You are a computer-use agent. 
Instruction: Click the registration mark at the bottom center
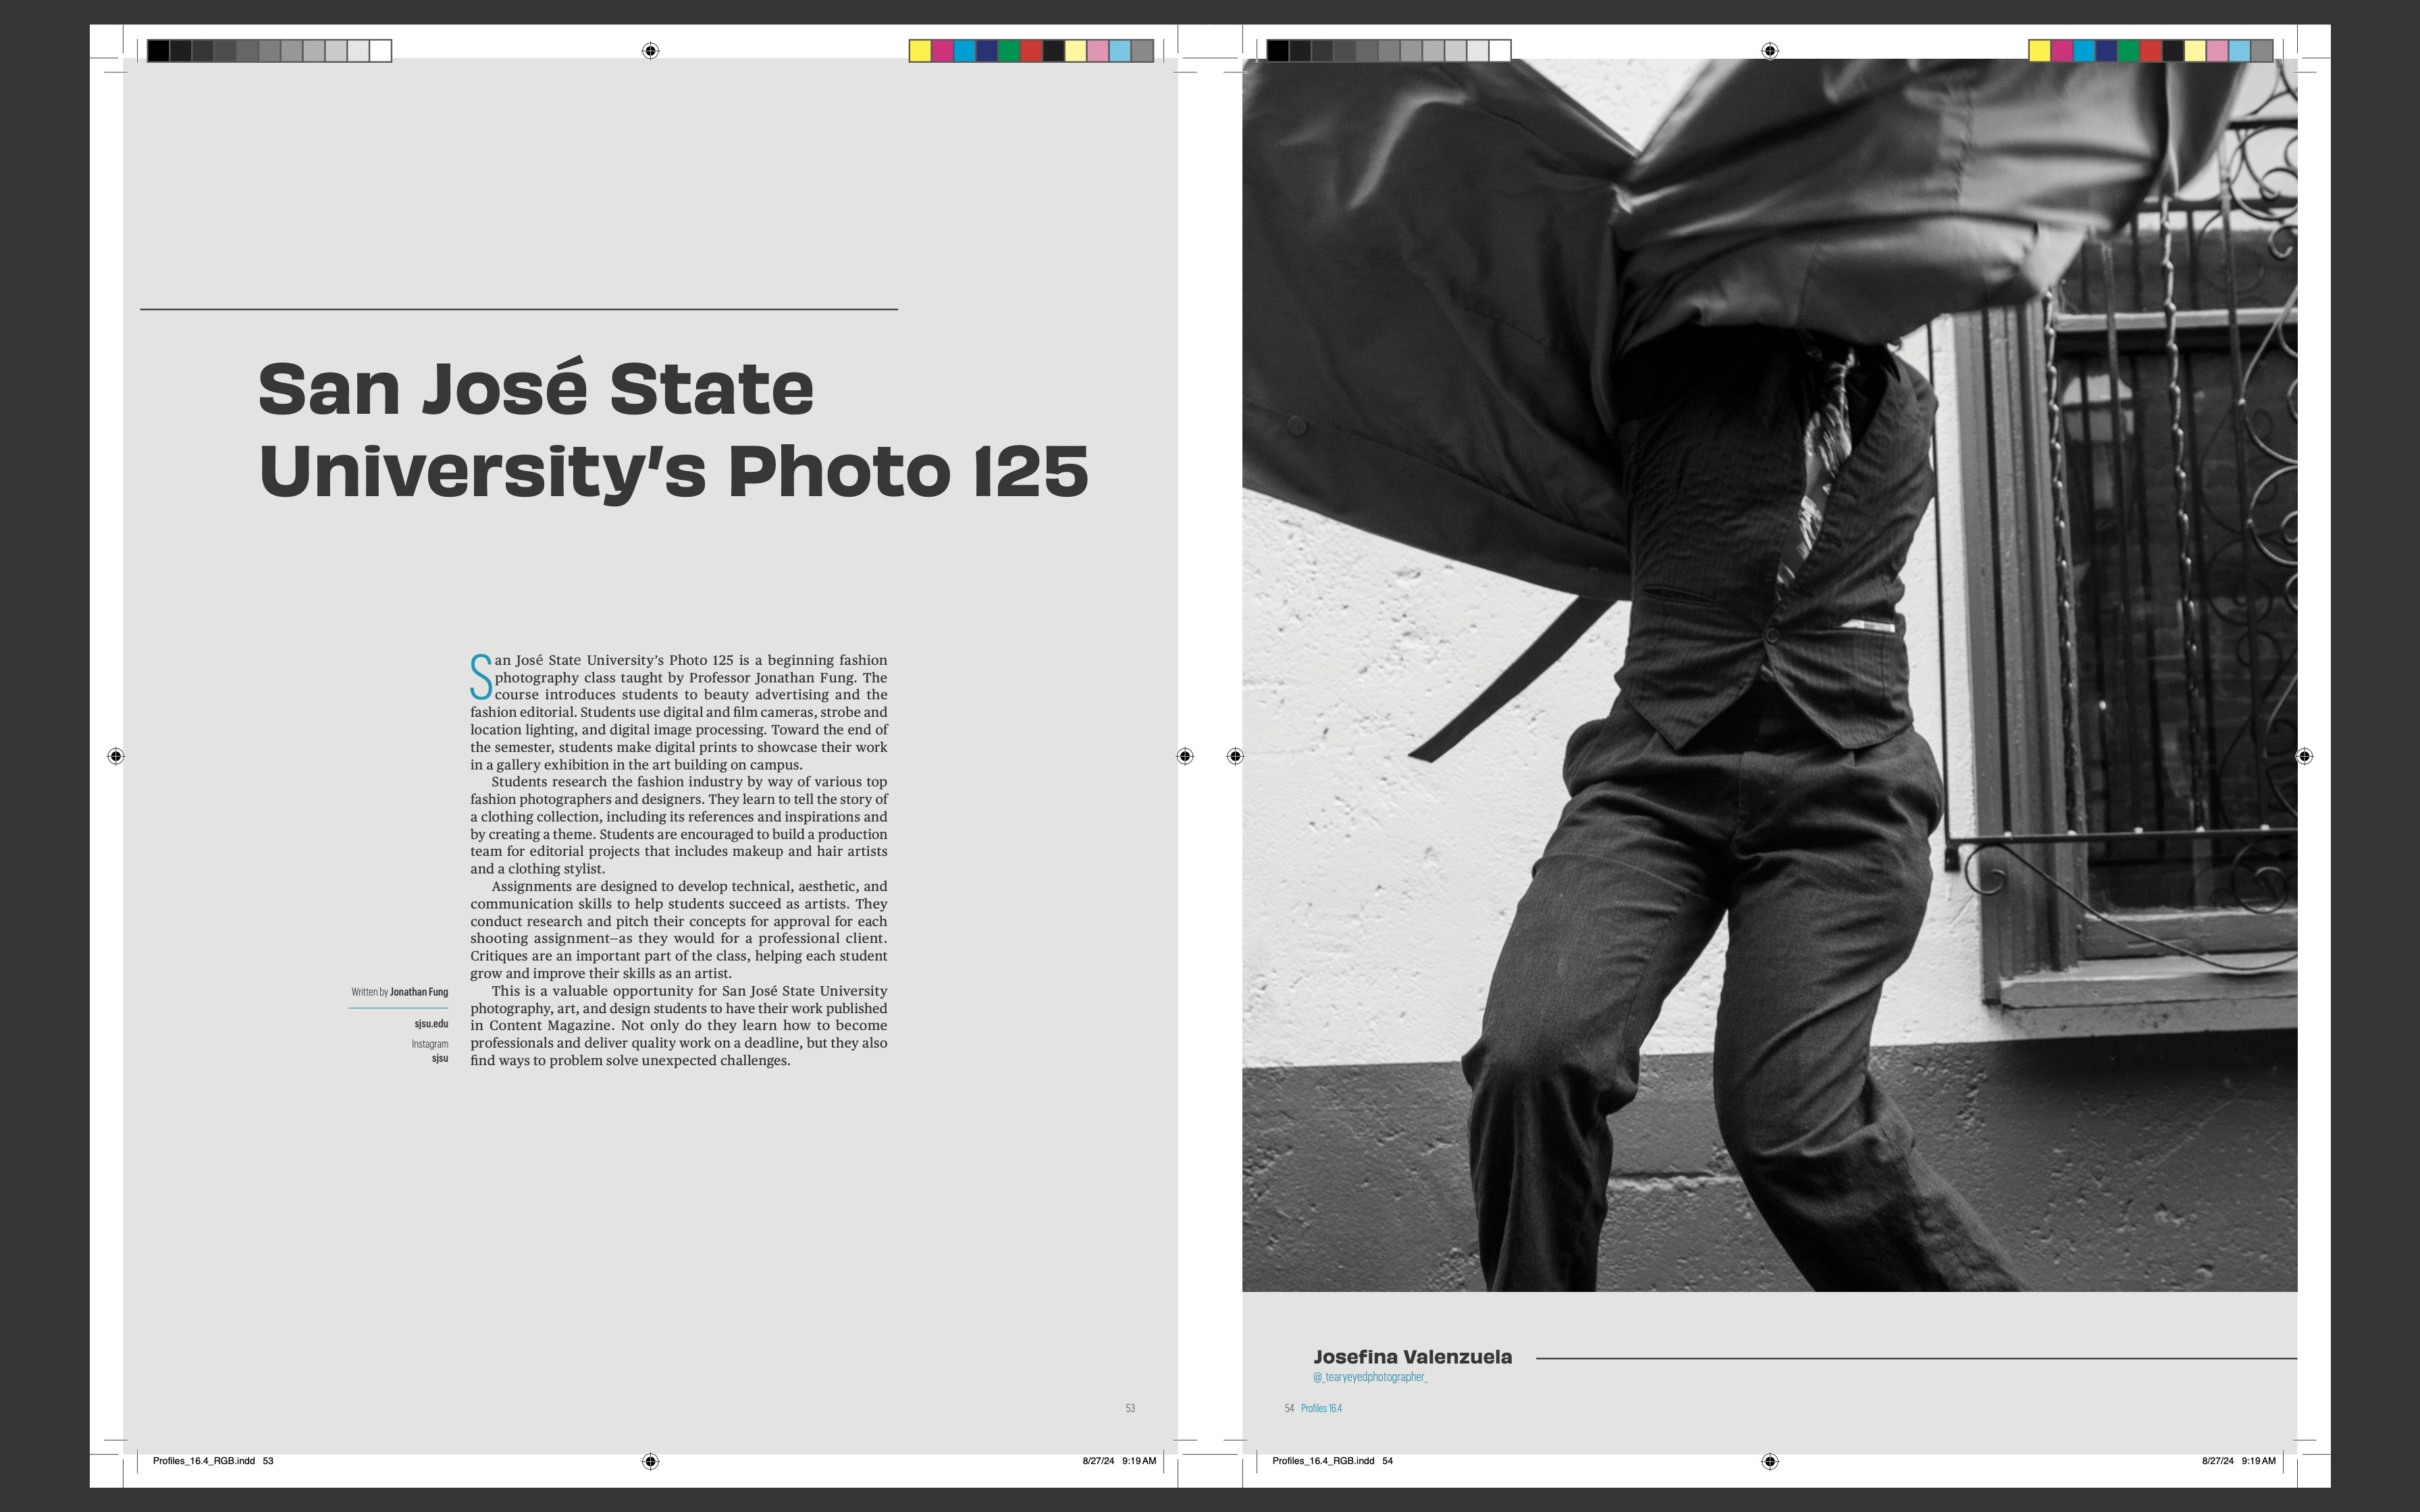651,1462
